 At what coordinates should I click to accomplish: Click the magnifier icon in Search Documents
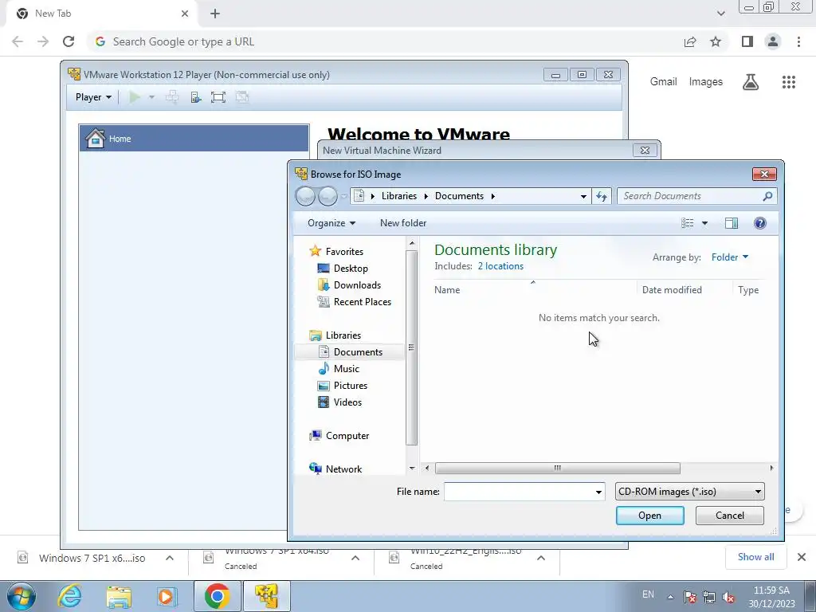(x=767, y=196)
